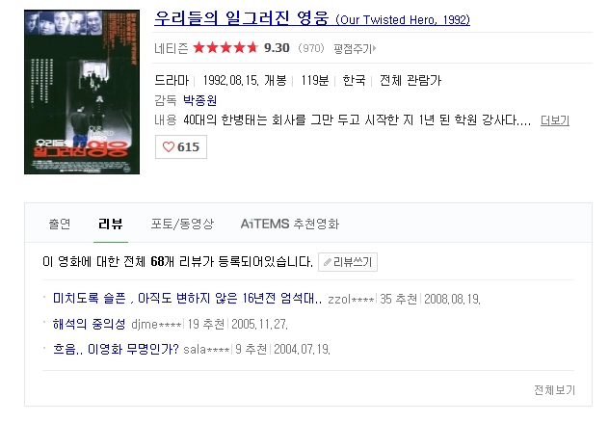The image size is (609, 423).
Task: Click 전체보기 to view all reviews
Action: (554, 389)
